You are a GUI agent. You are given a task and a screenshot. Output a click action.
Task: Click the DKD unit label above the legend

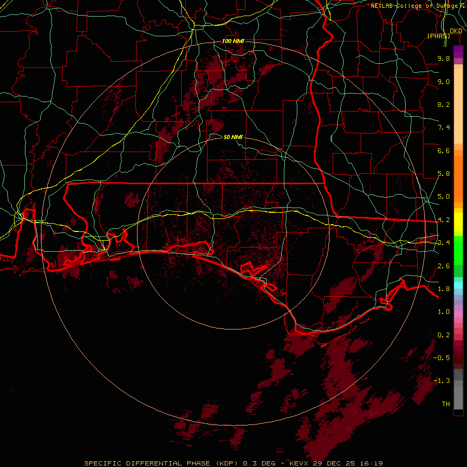coord(456,31)
